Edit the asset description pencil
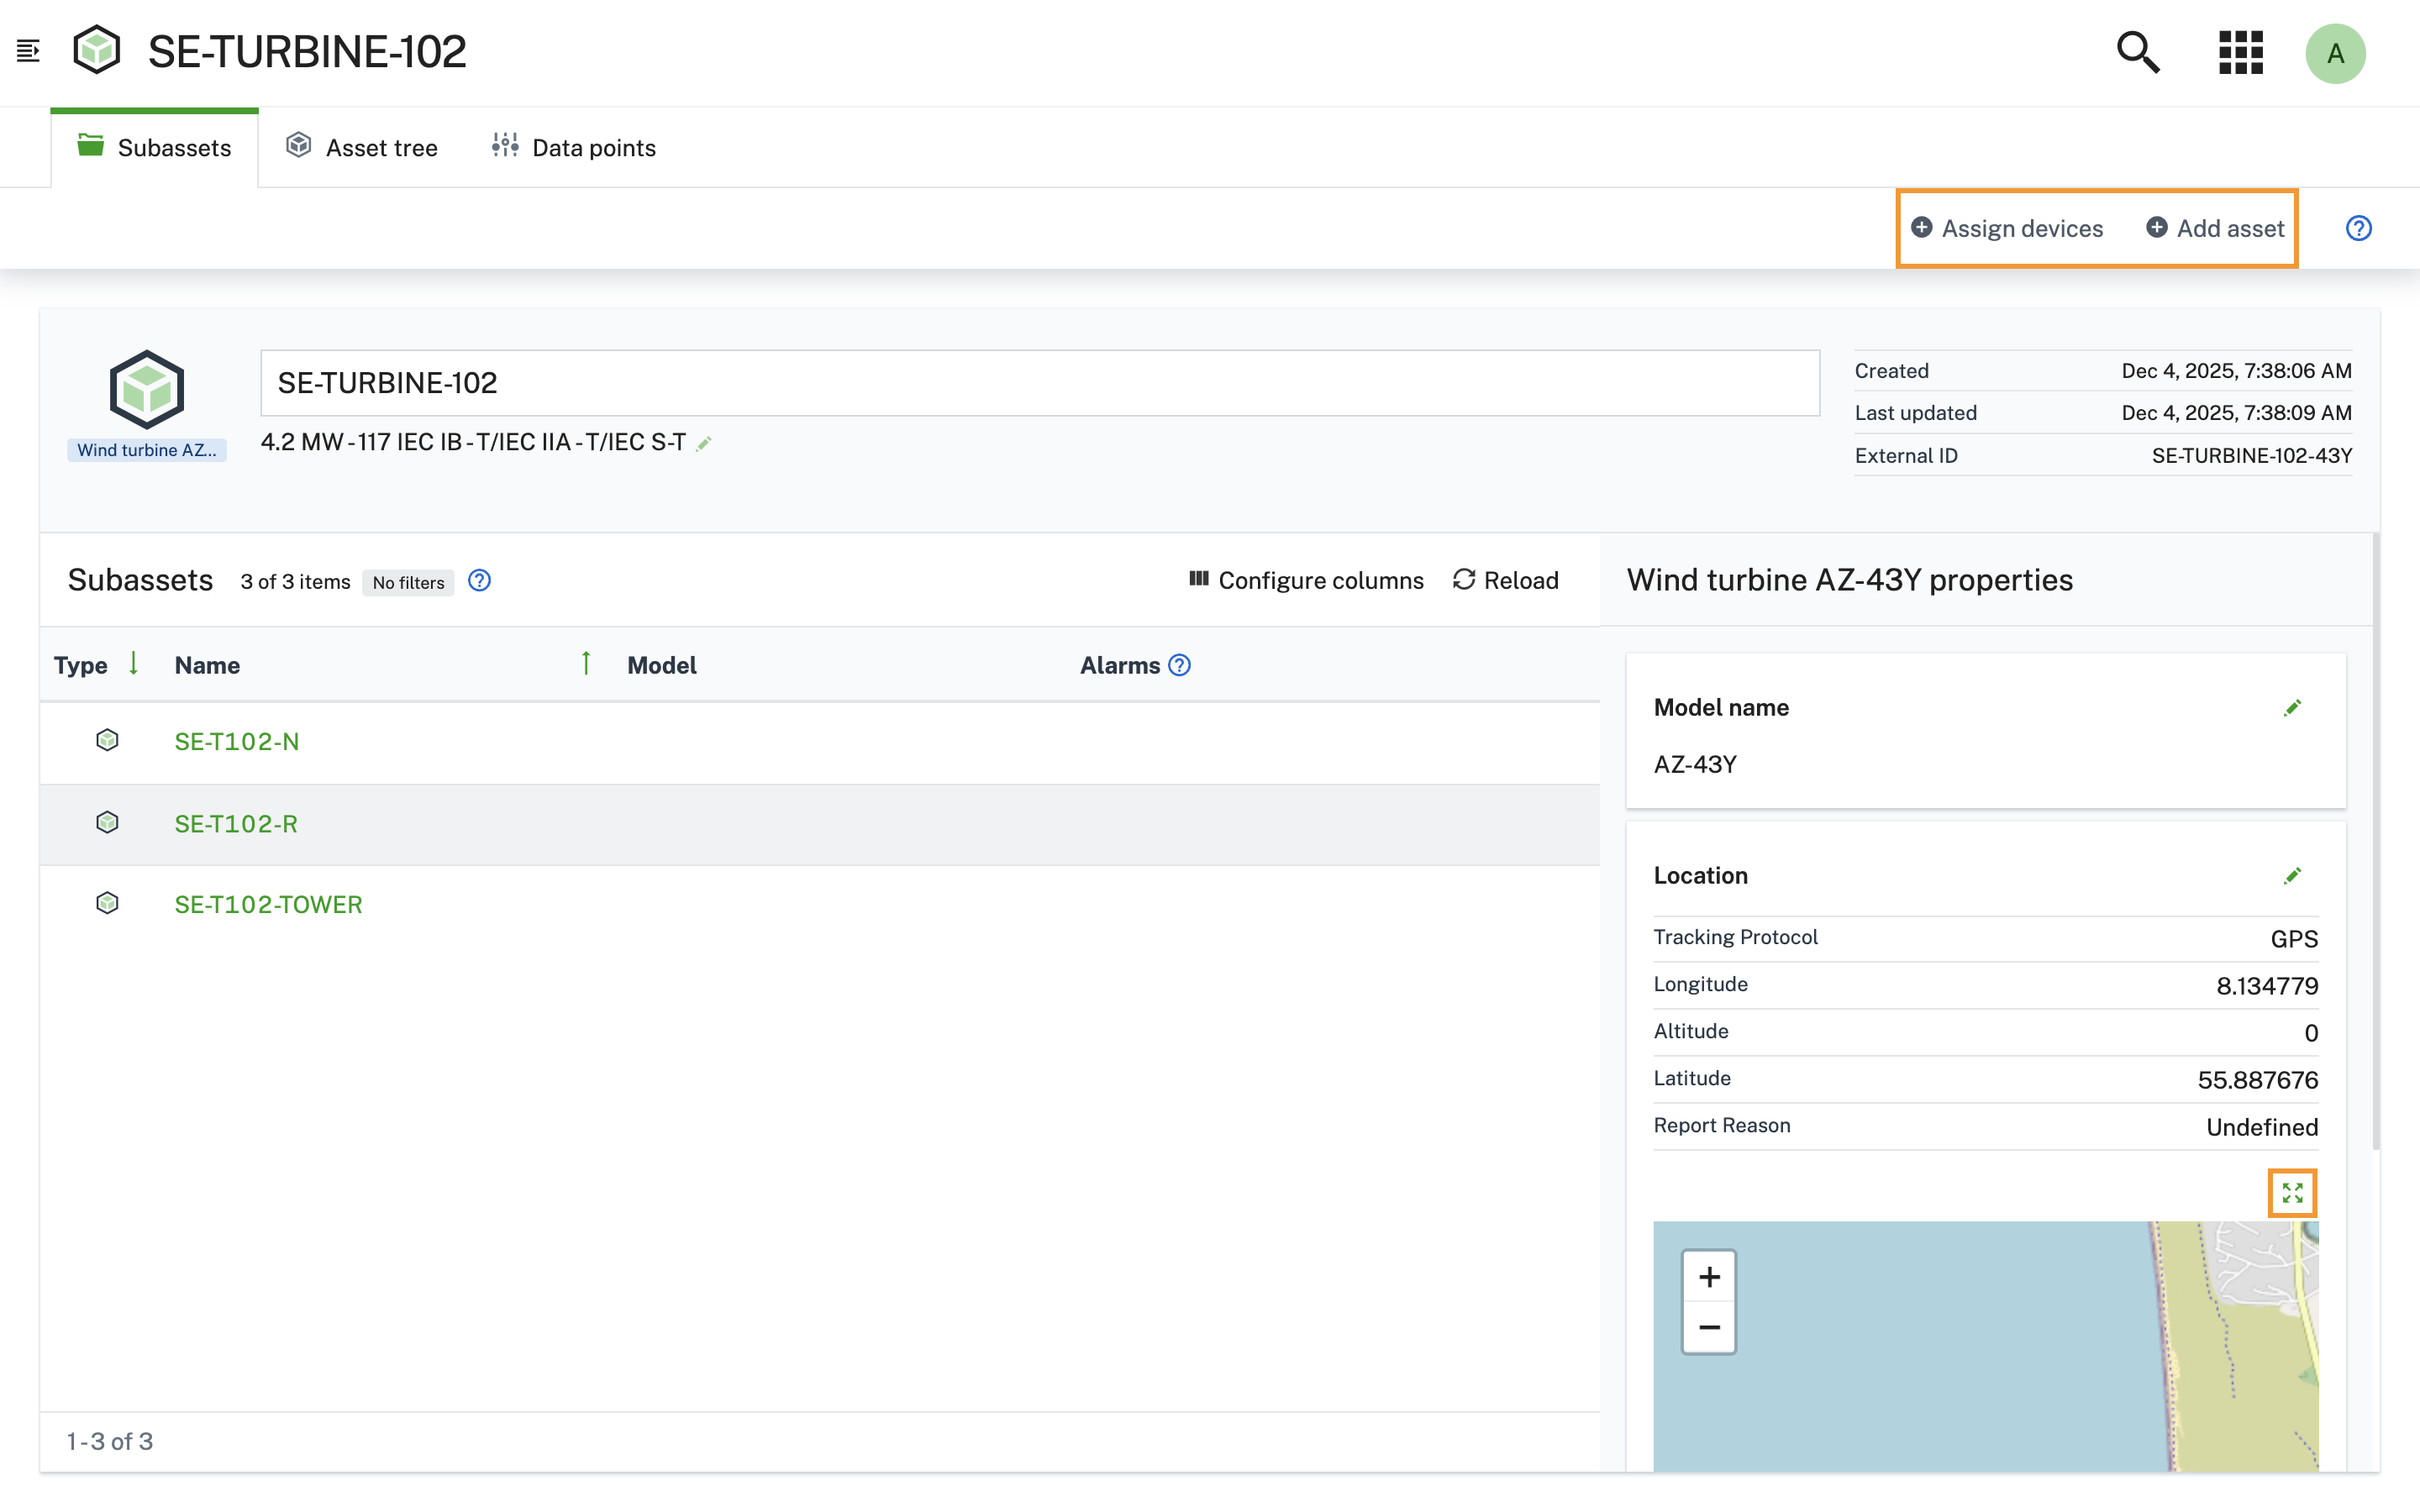 point(704,444)
